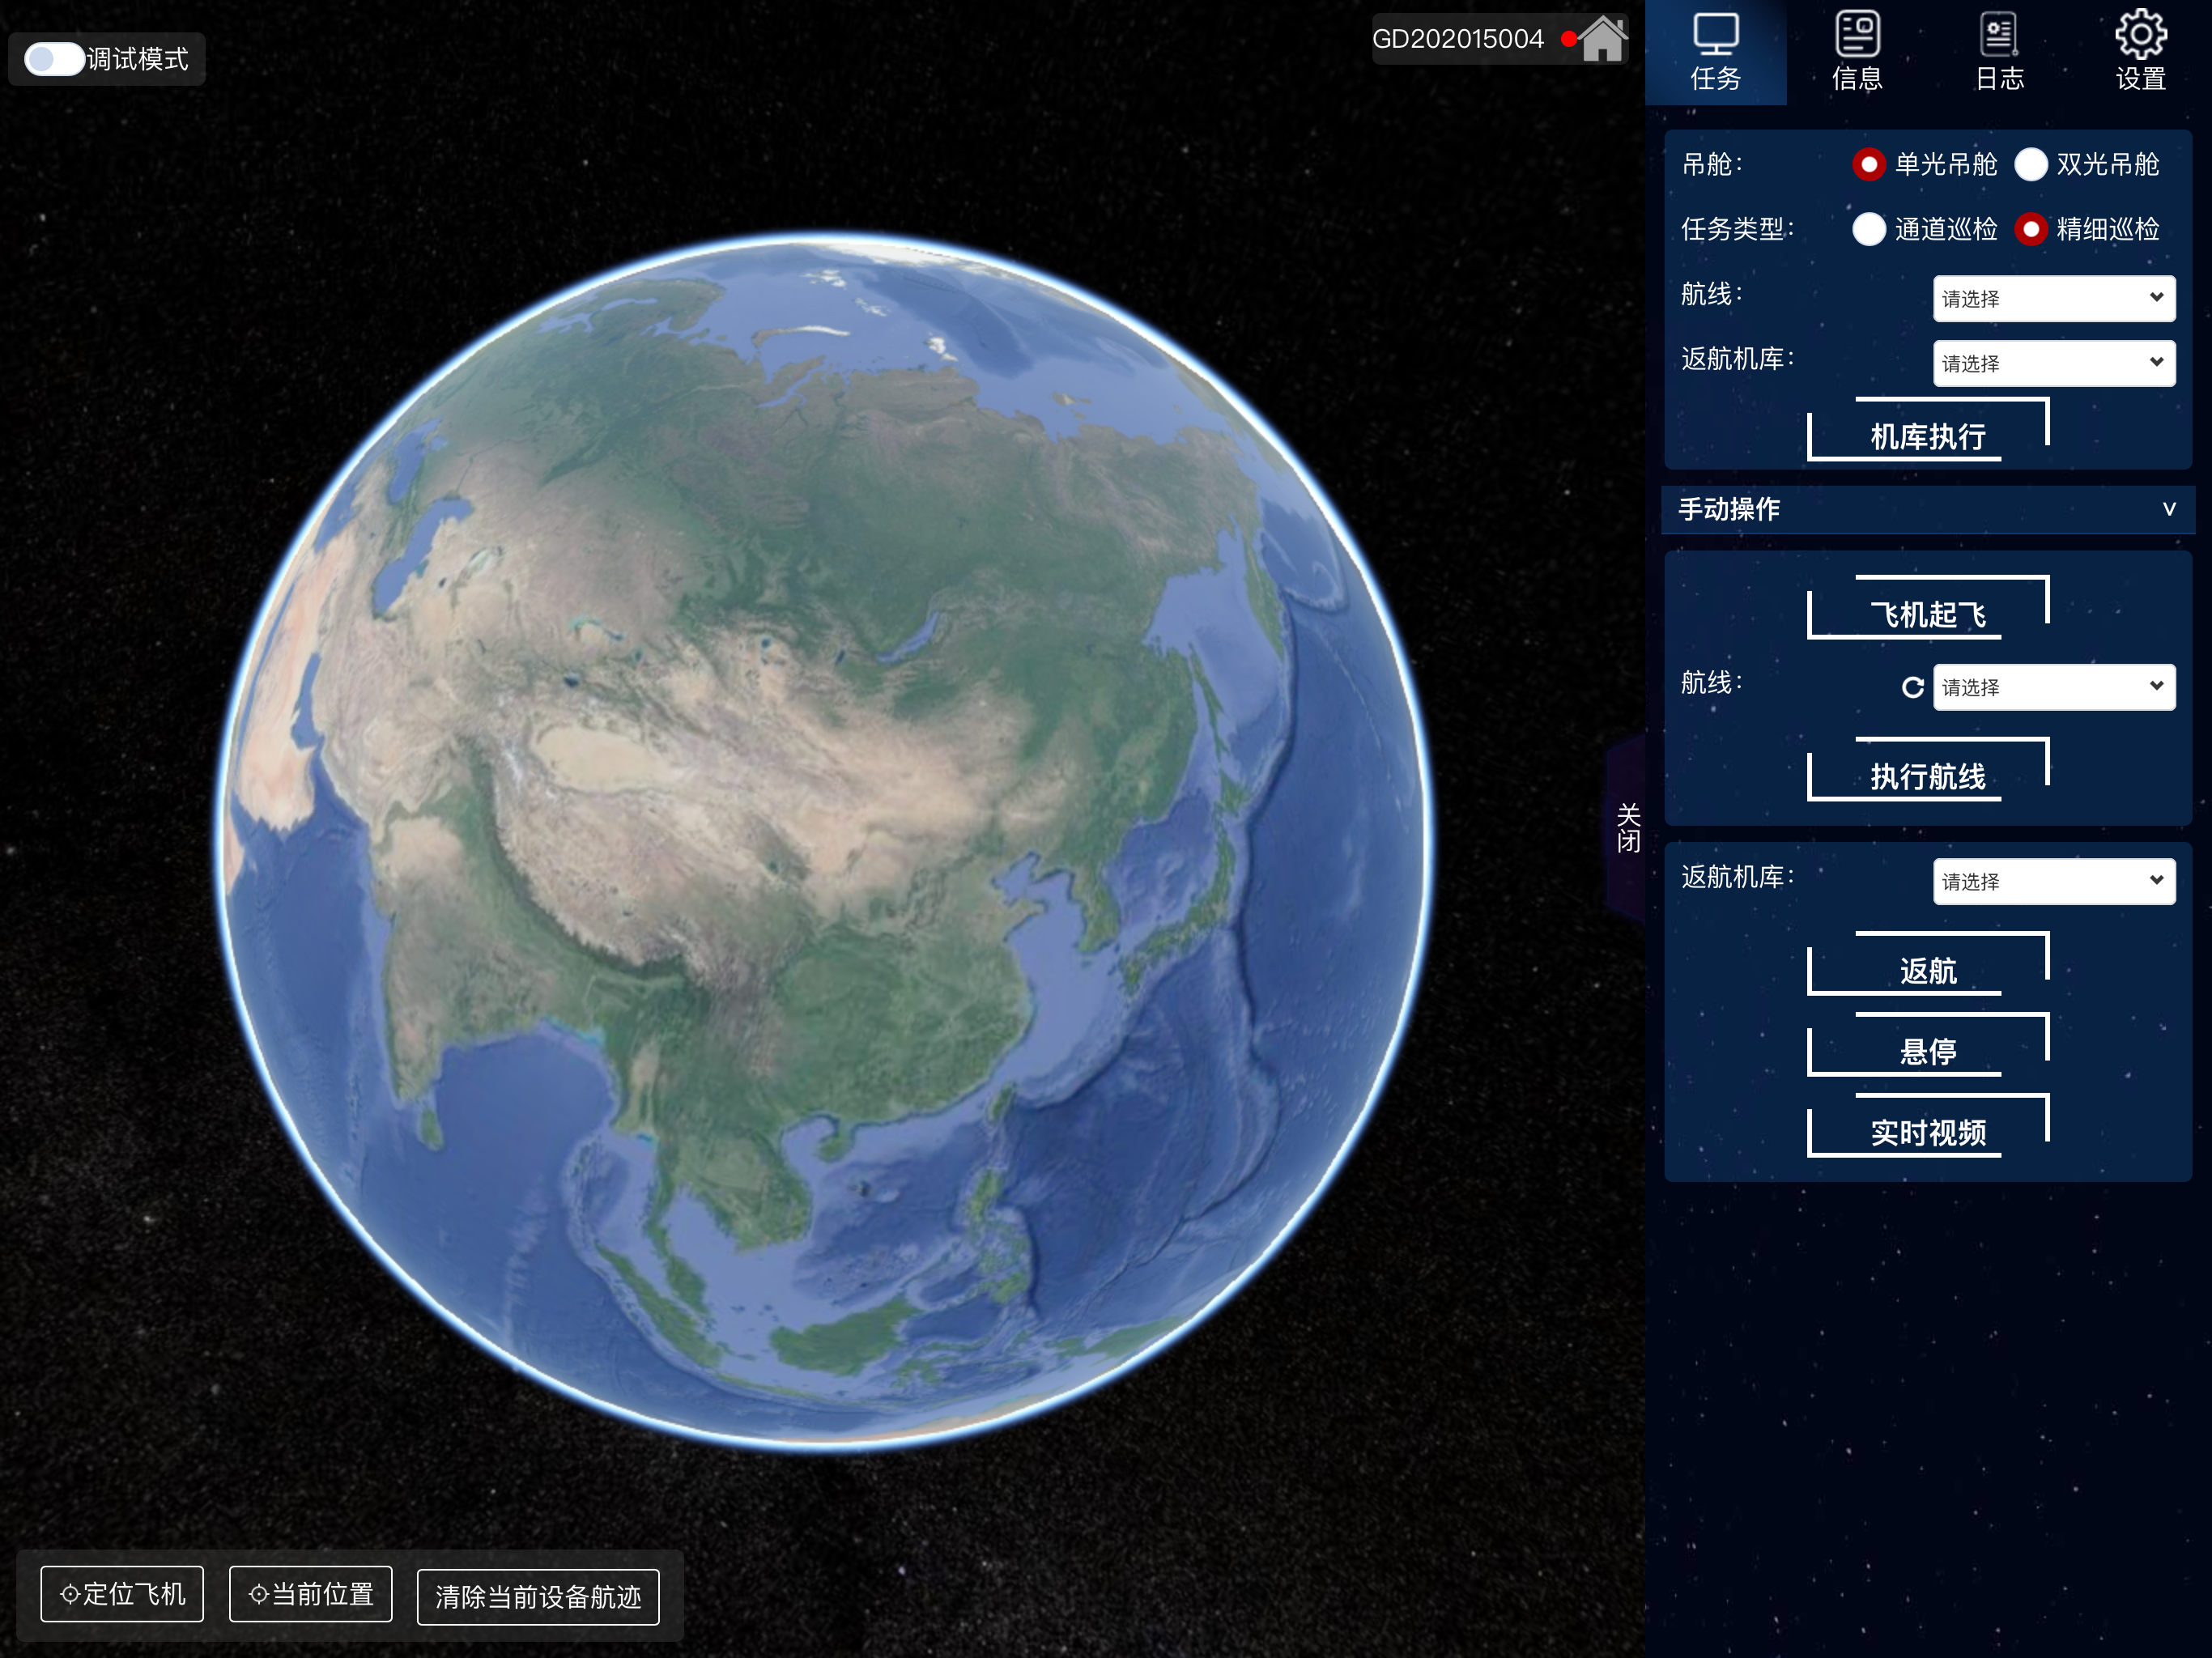Open 返航机库 dropdown above 返航 button

pyautogui.click(x=2054, y=881)
